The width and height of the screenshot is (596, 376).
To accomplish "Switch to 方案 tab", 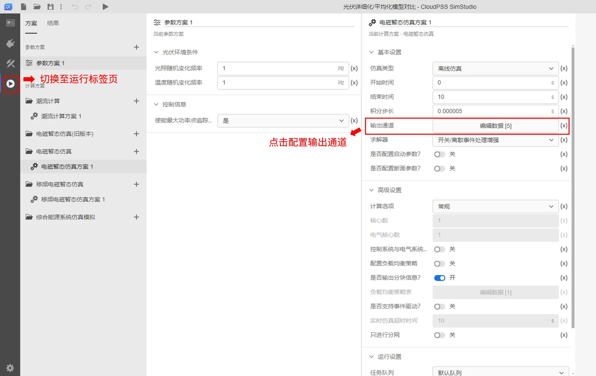I will [x=31, y=23].
